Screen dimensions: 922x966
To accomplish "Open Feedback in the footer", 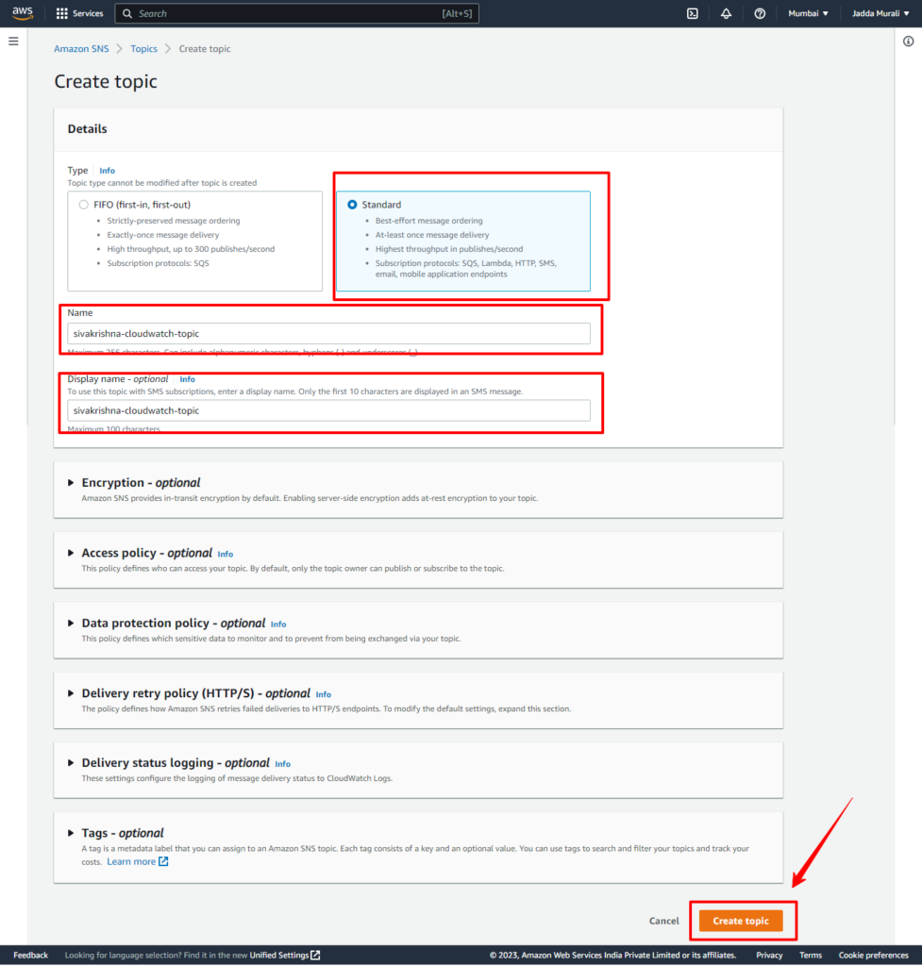I will tap(31, 955).
